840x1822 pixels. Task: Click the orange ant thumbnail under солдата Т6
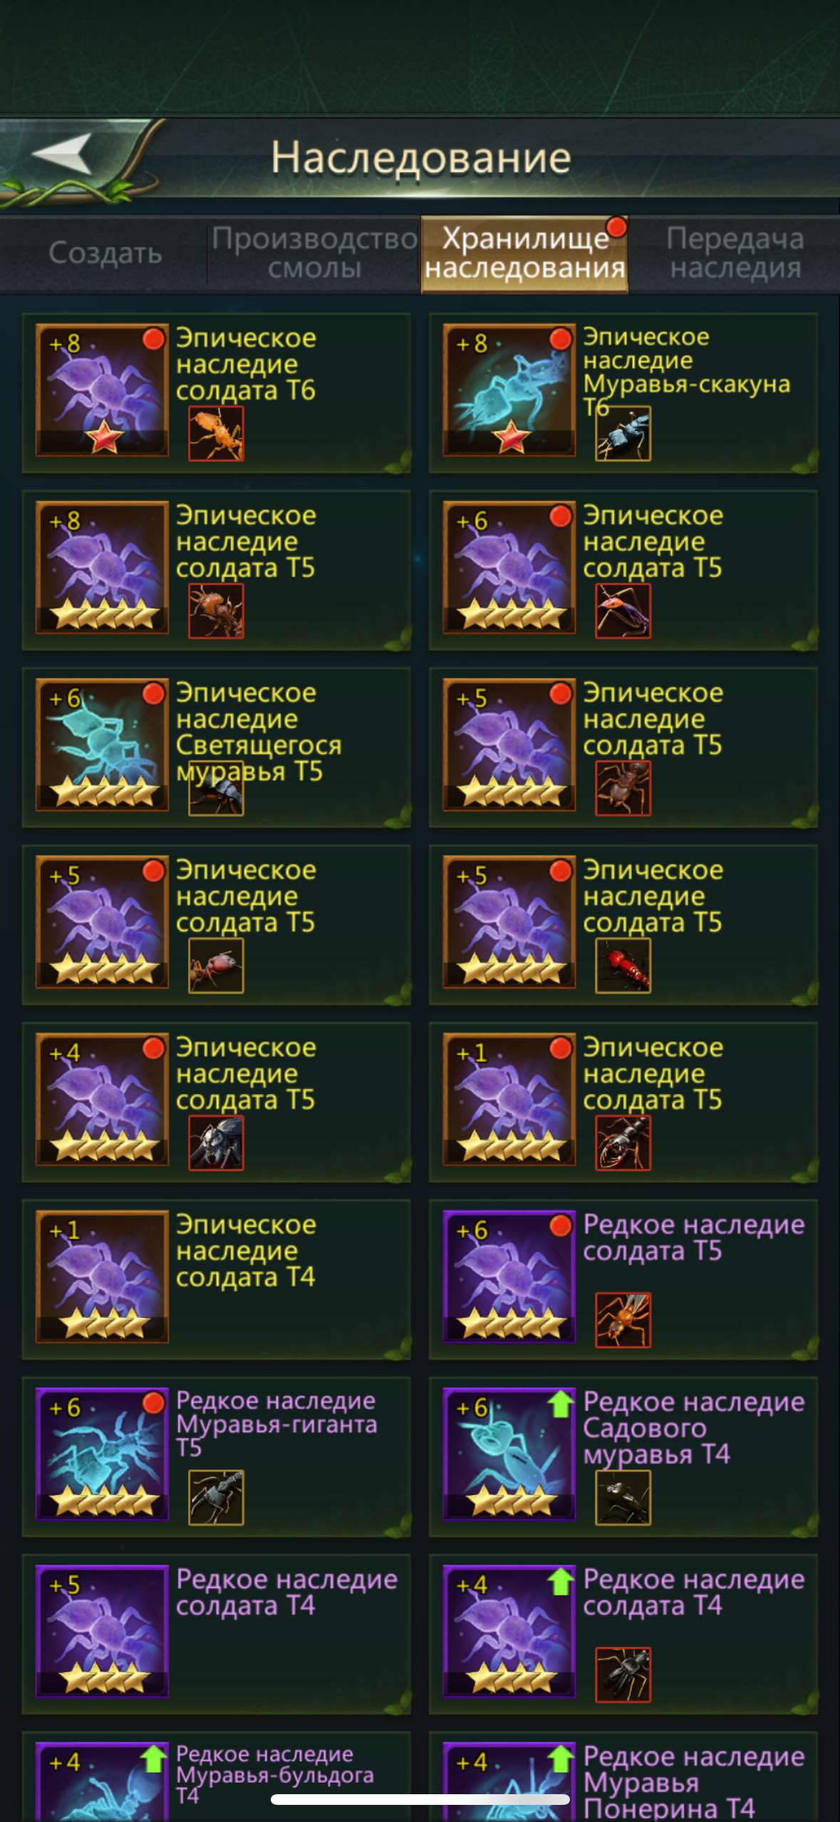[216, 433]
